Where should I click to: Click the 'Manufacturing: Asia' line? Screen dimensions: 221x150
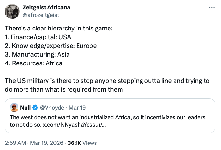click(x=37, y=54)
